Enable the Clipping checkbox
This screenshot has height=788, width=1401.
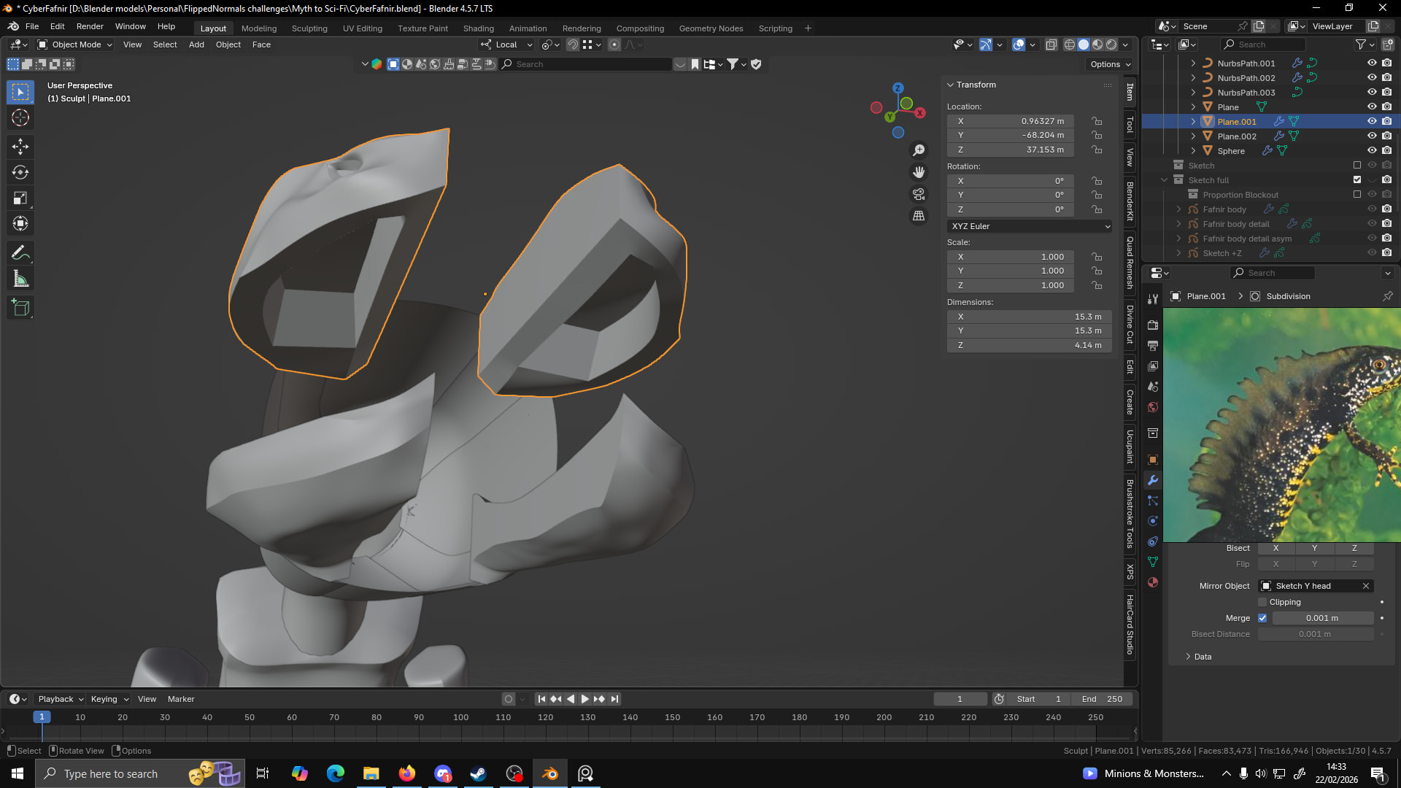1262,602
